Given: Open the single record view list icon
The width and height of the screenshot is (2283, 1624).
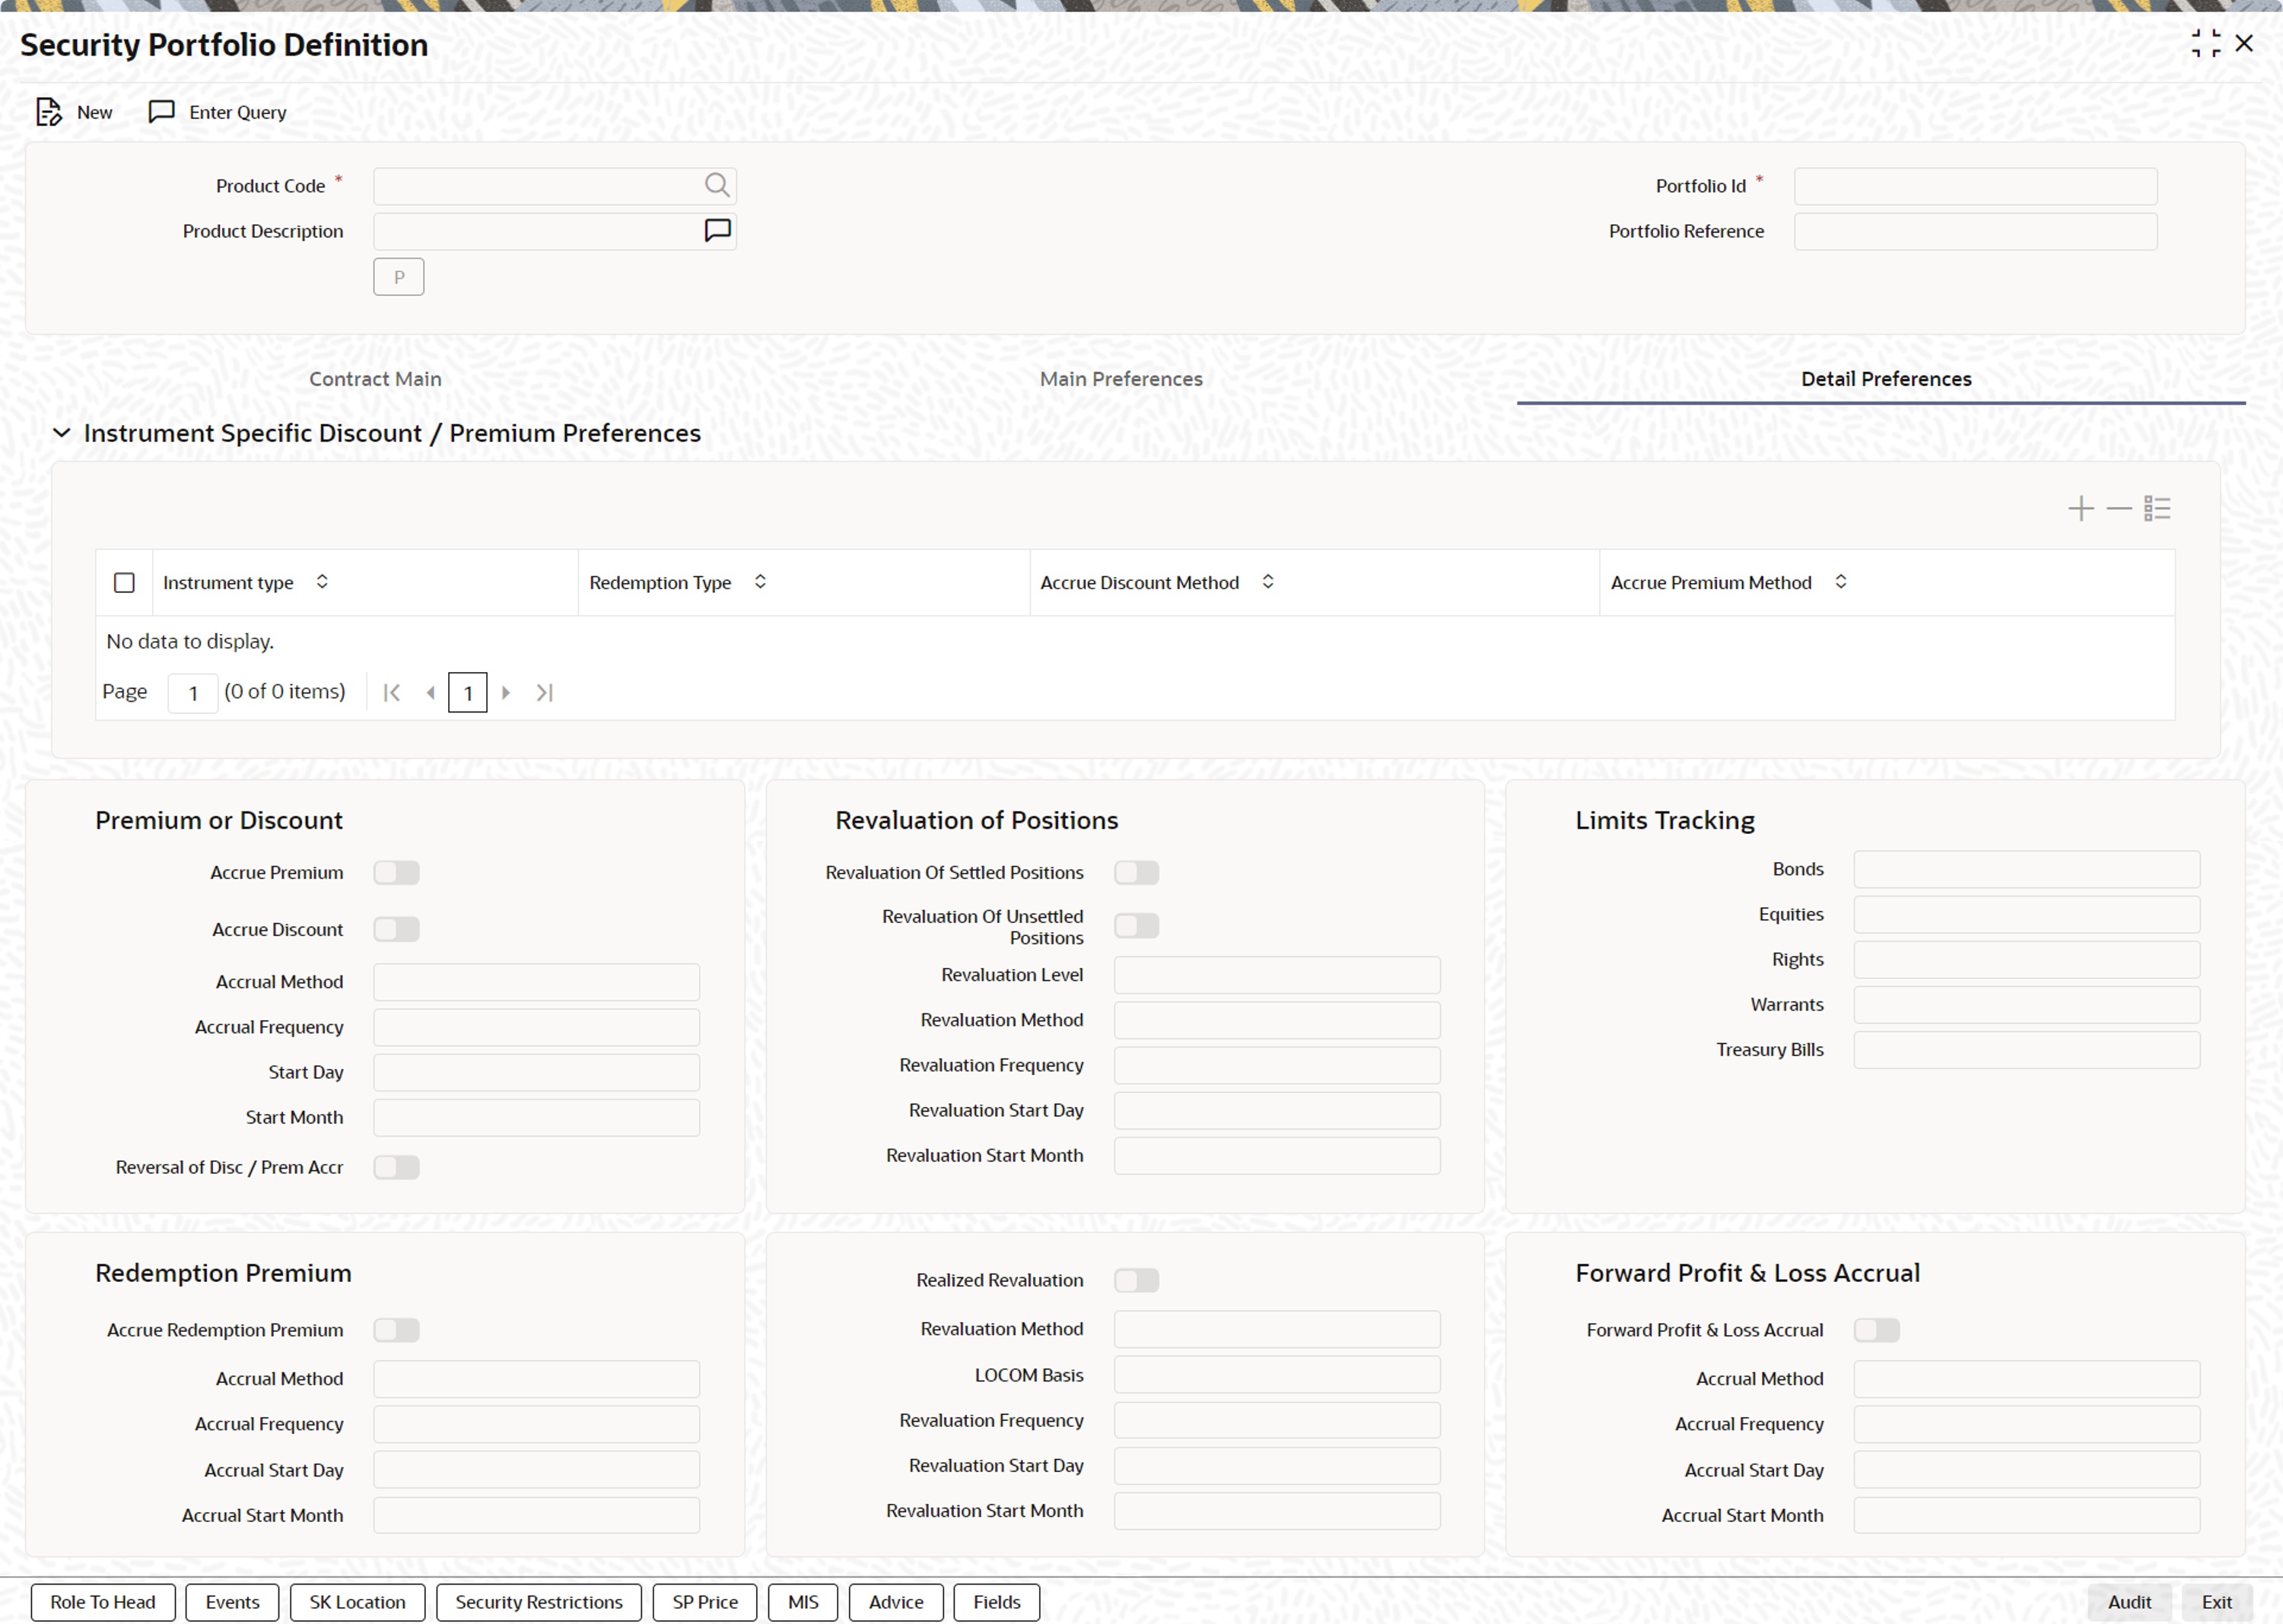Looking at the screenshot, I should tap(2157, 508).
